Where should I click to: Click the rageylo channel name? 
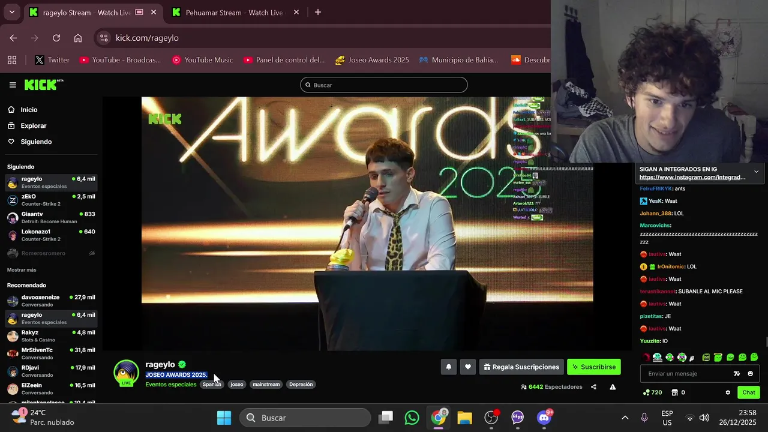(x=160, y=364)
